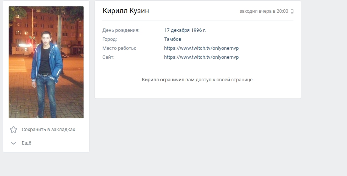Click the заходил вчера в 20:00 status
The image size is (347, 176).
pyautogui.click(x=264, y=11)
